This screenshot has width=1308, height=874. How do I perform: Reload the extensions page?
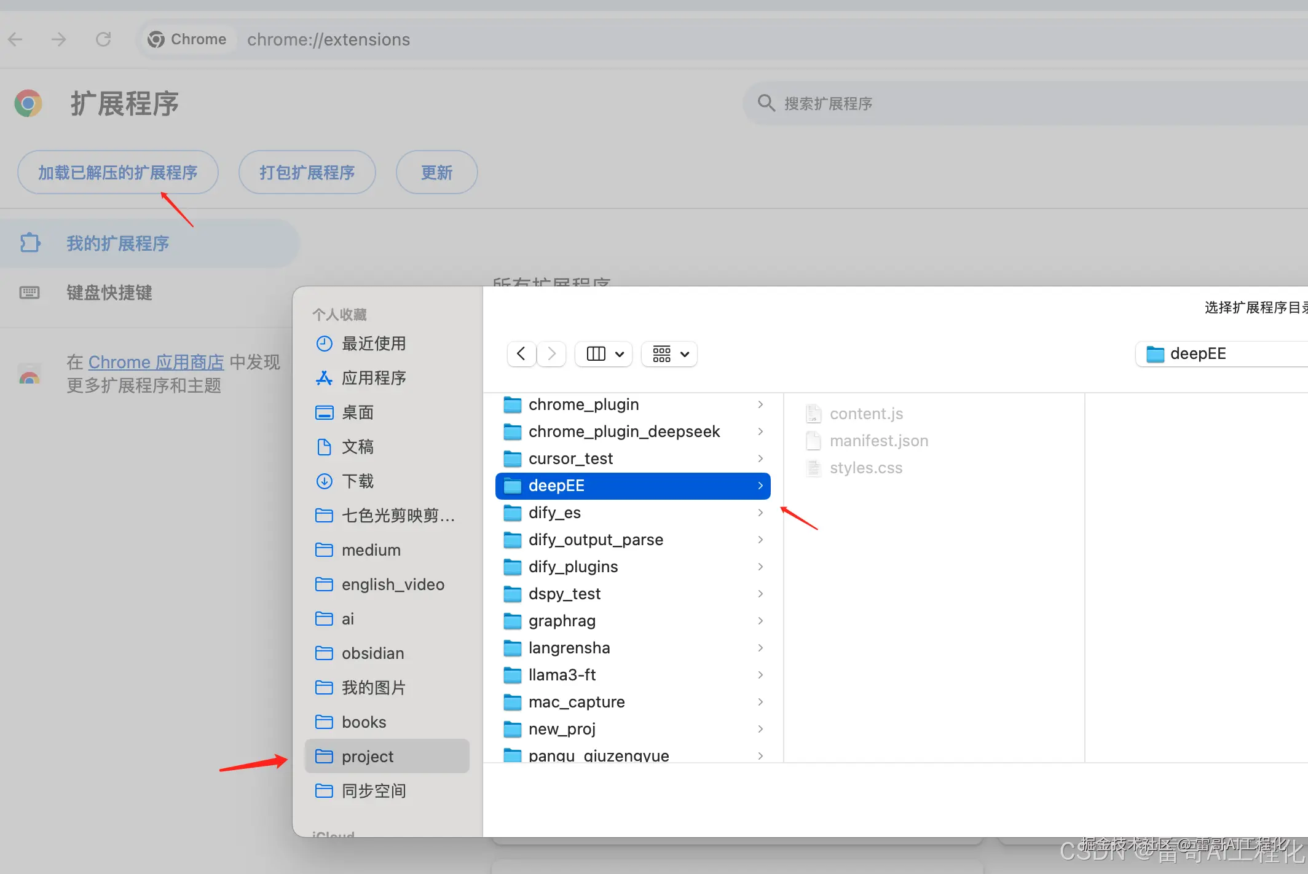pos(103,39)
